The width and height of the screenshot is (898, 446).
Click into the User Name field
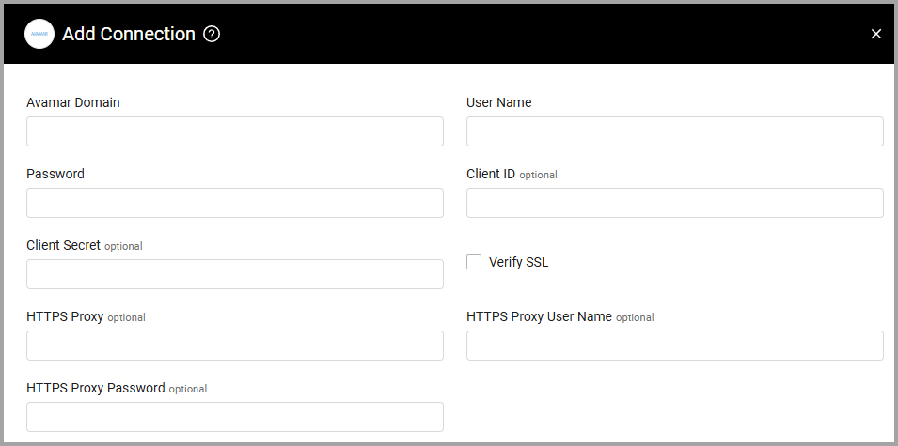(x=674, y=131)
